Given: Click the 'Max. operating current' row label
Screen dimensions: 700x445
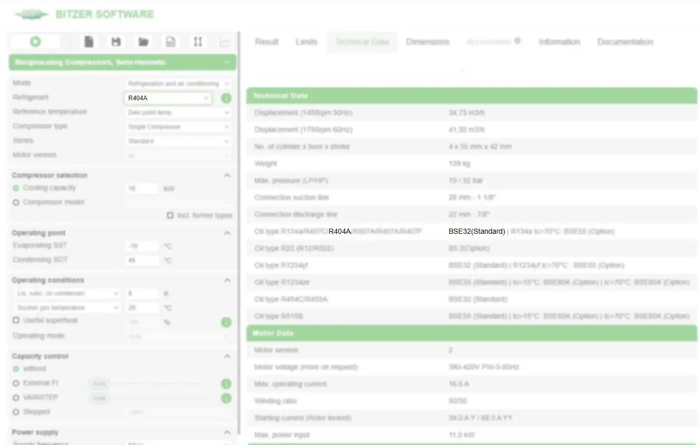Looking at the screenshot, I should [291, 384].
